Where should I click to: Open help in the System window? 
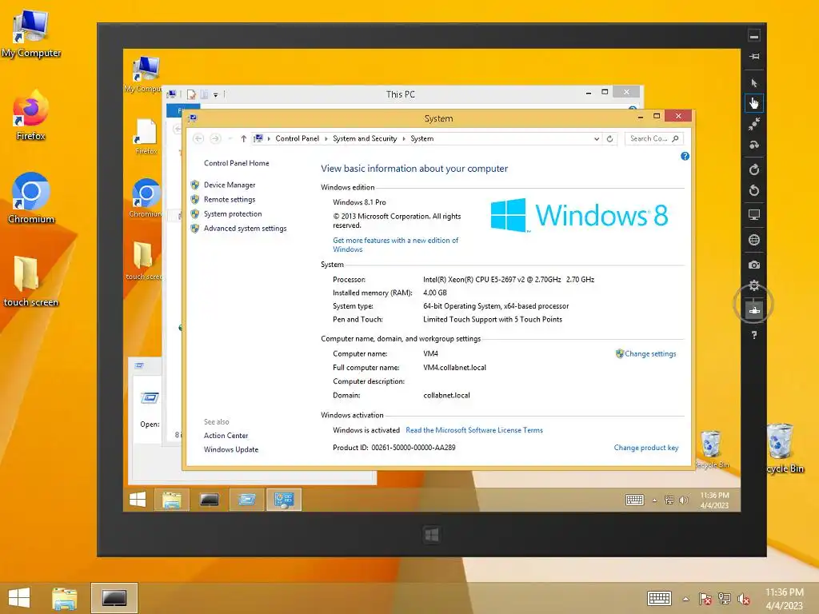685,156
